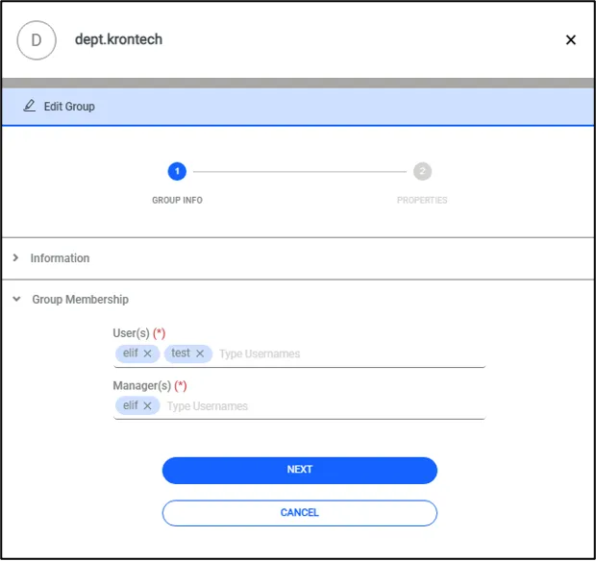Focus the User(s) Type Usernames input
Screen dimensions: 596x561
(x=351, y=354)
